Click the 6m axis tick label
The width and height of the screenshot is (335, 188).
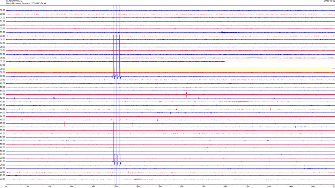(x=72, y=187)
